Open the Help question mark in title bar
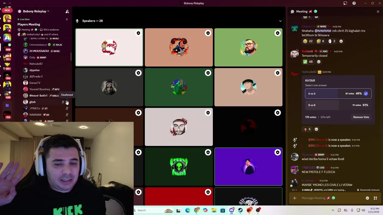 [x=354, y=3]
